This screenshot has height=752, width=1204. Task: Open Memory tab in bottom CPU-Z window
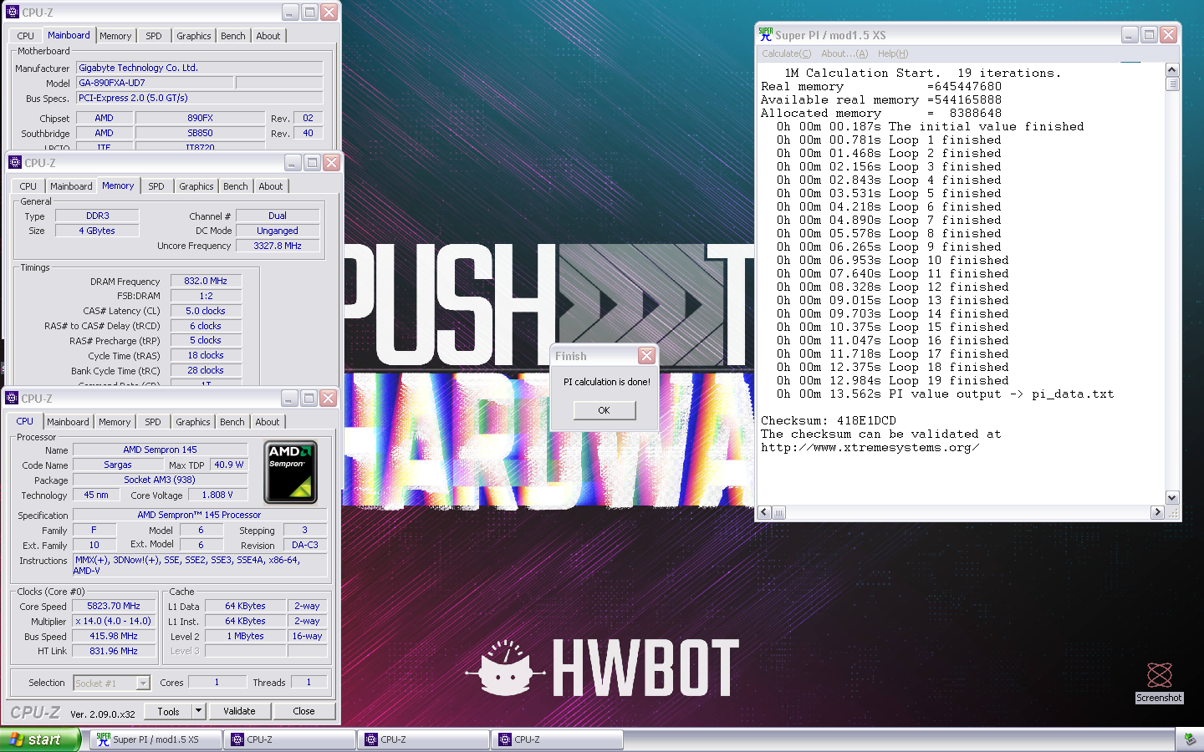tap(115, 422)
